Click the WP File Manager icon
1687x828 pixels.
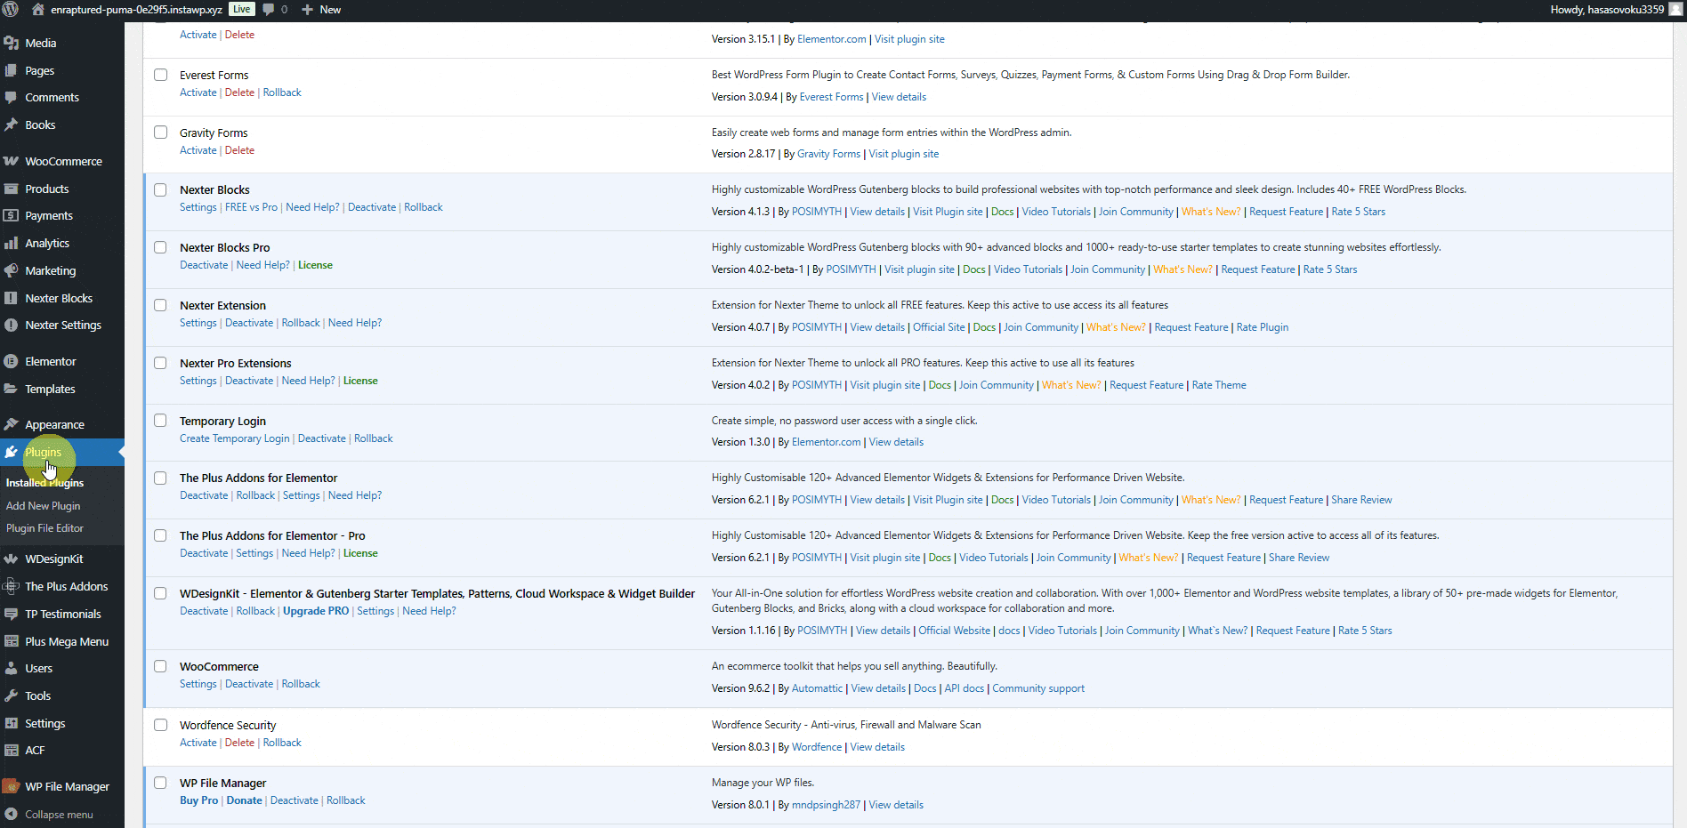[11, 786]
